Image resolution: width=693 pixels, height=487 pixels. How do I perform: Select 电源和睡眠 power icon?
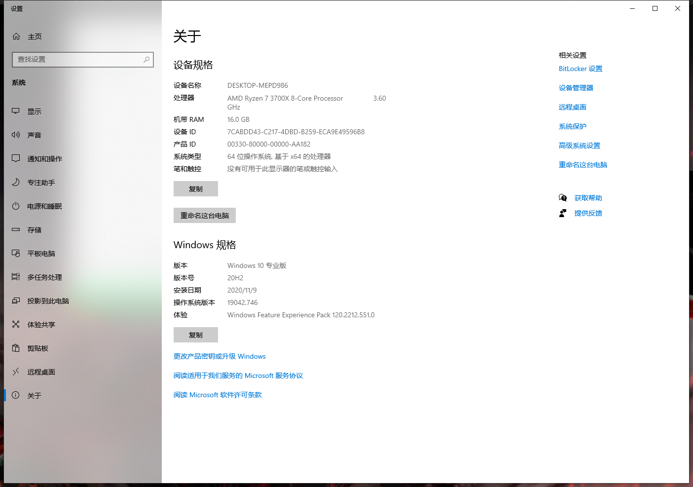tap(16, 206)
